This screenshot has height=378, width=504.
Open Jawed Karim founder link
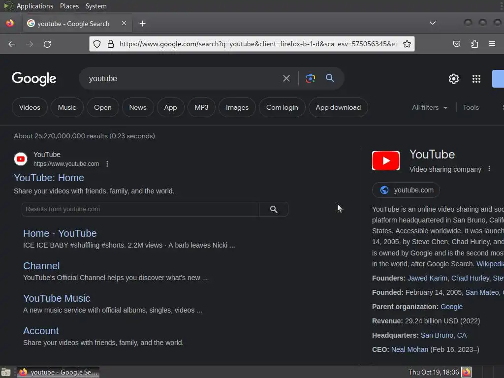[x=427, y=279]
